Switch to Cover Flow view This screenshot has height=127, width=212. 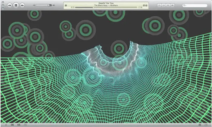point(172,5)
